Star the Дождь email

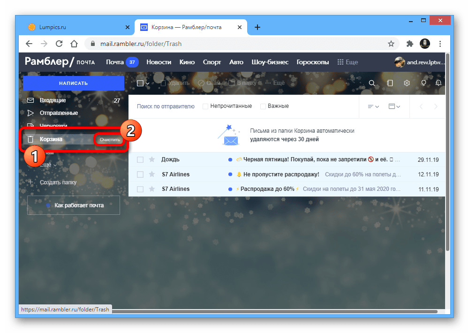[151, 160]
